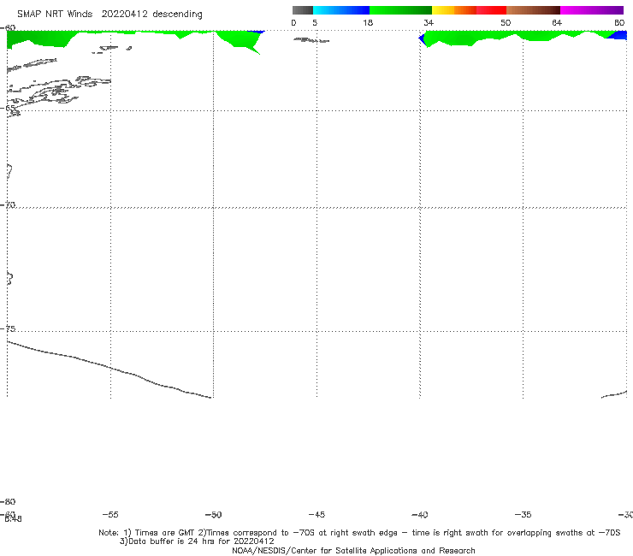
Task: Click the '18' label under the color scale
Action: pos(368,22)
